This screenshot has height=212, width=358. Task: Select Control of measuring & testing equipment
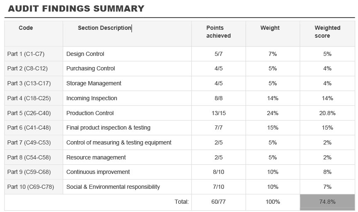pyautogui.click(x=119, y=142)
